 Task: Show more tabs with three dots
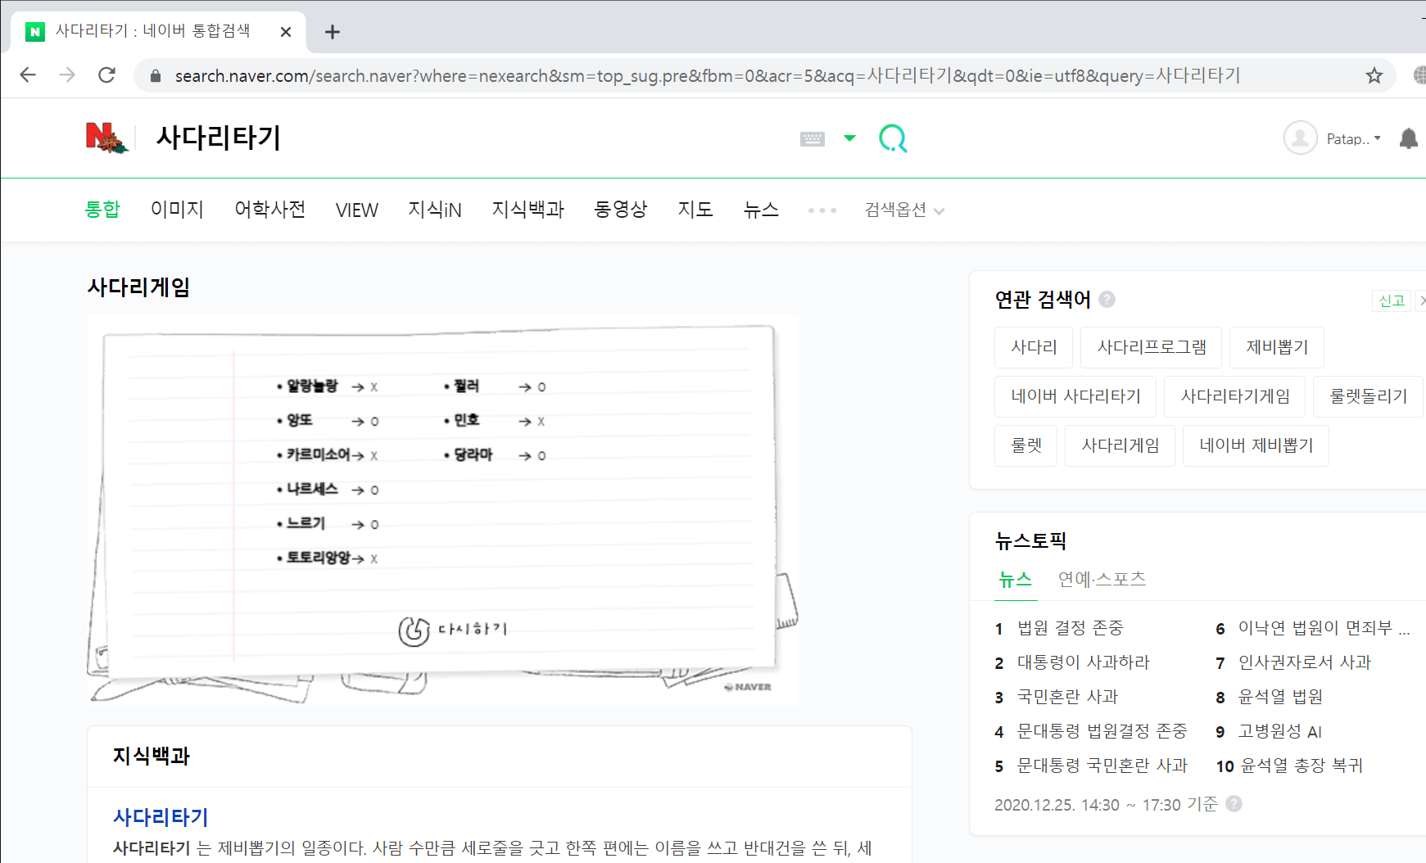click(x=822, y=210)
